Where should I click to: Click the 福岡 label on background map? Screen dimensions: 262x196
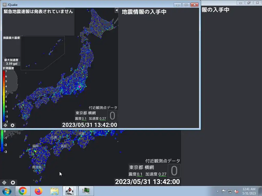35,146
